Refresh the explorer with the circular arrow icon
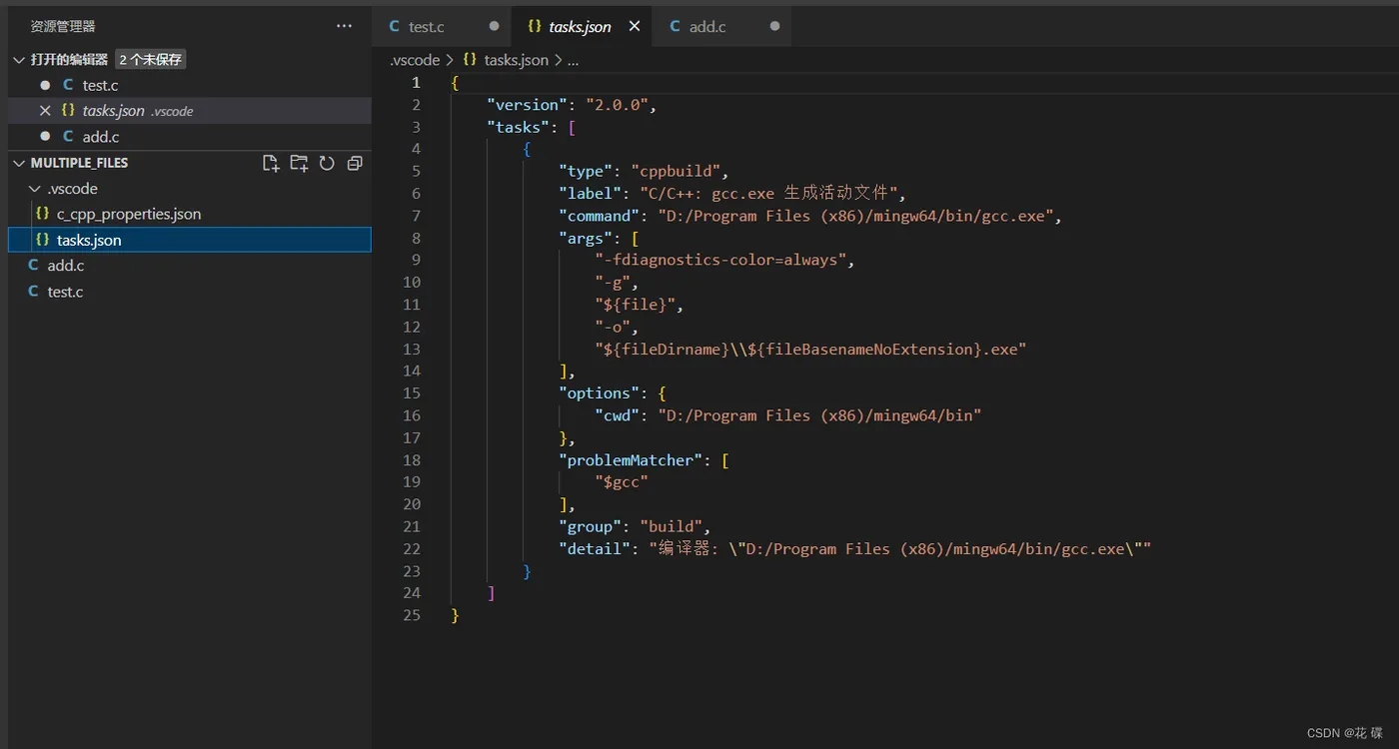Screen dimensions: 1399x749 tap(327, 163)
